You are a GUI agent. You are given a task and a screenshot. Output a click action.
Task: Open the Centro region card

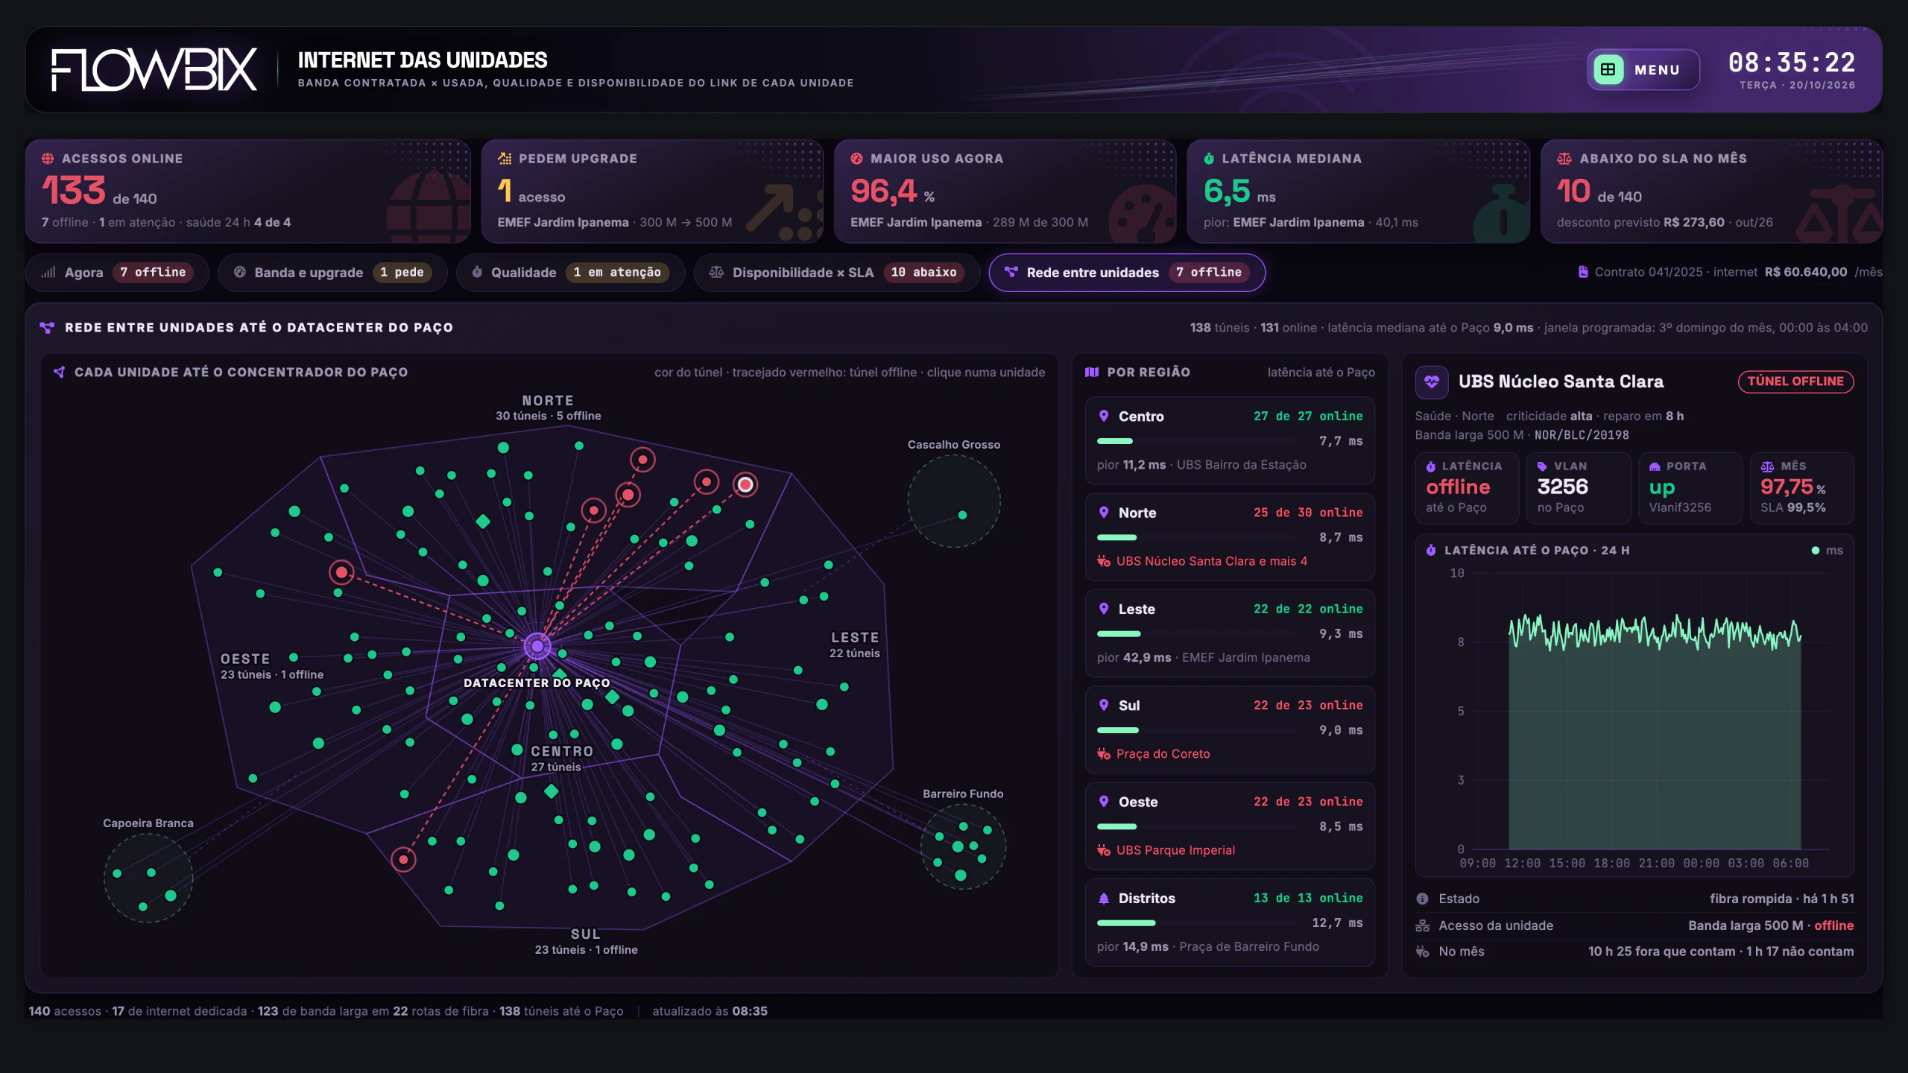(x=1230, y=440)
